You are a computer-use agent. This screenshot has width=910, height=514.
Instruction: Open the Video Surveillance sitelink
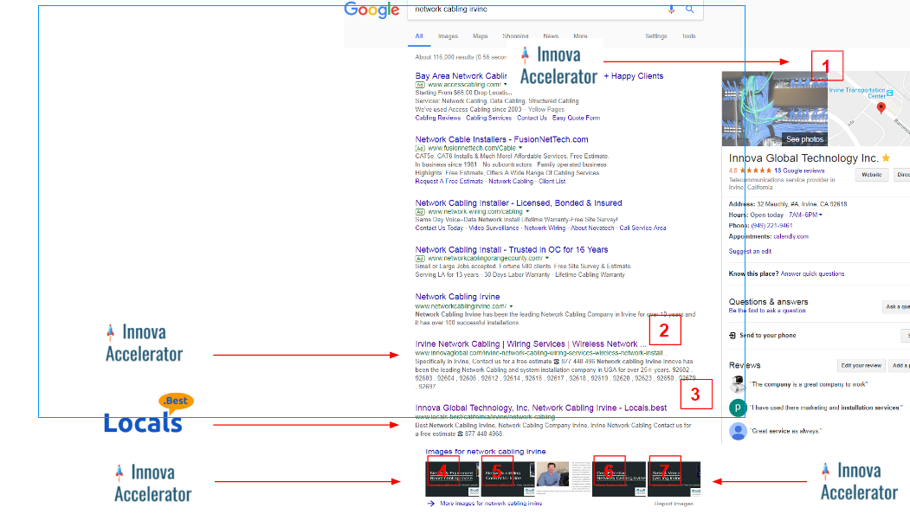[494, 228]
